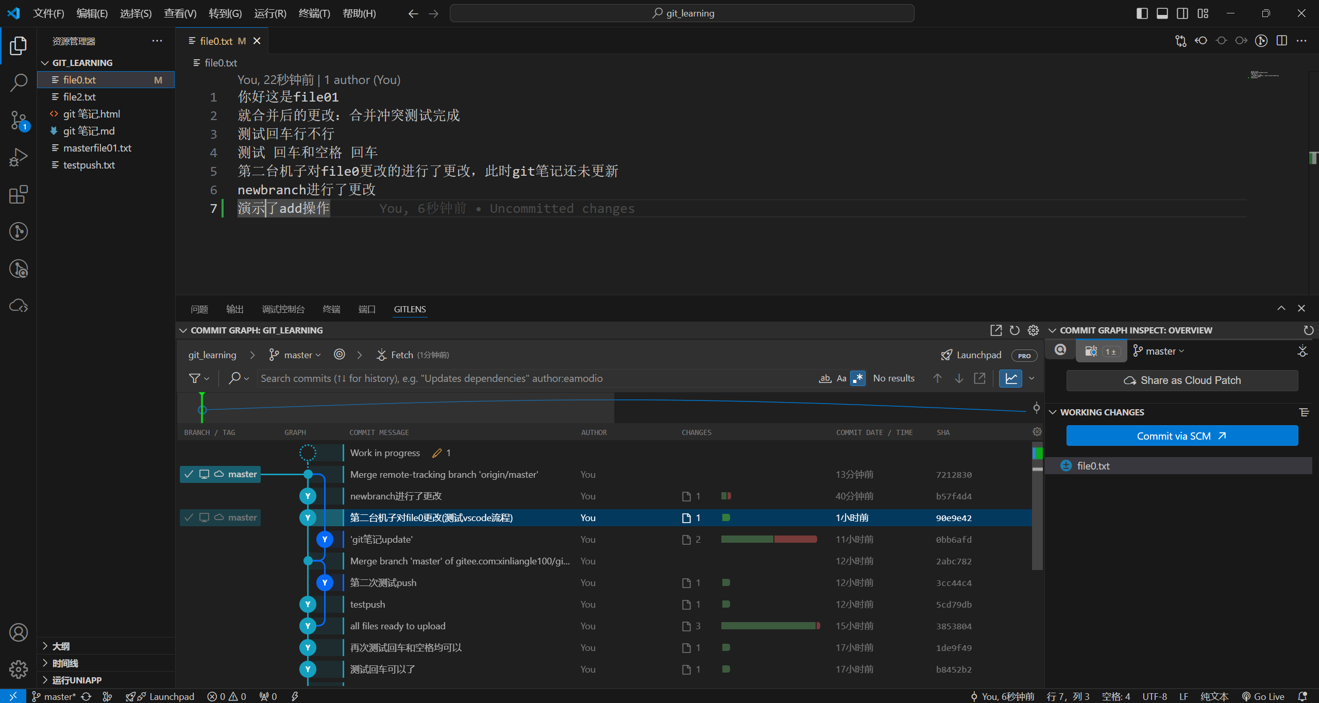Go to next search result arrow
The width and height of the screenshot is (1319, 703).
coord(959,378)
